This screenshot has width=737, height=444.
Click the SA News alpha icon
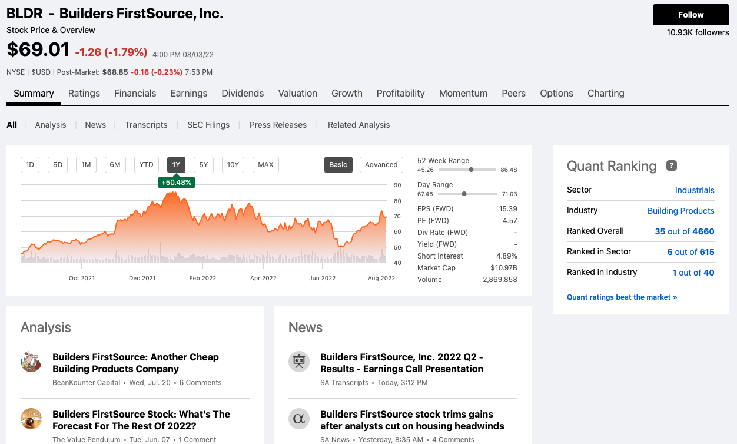click(299, 419)
